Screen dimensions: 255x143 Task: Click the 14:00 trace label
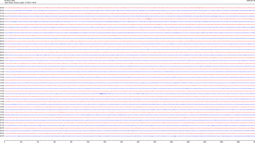tap(2, 86)
